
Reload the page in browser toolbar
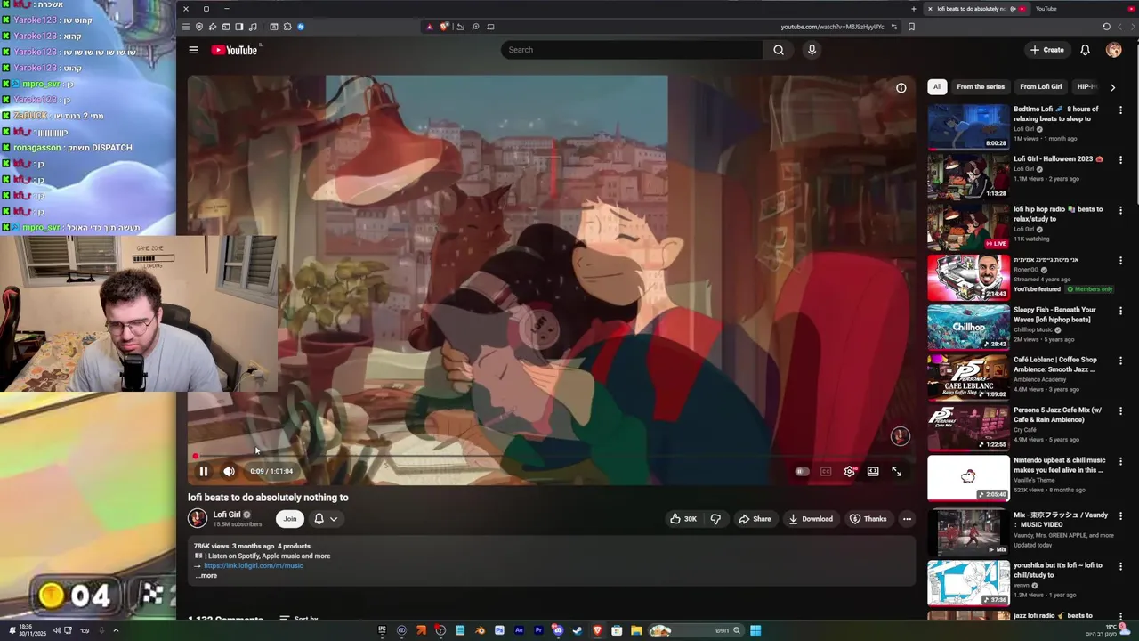pyautogui.click(x=1106, y=27)
